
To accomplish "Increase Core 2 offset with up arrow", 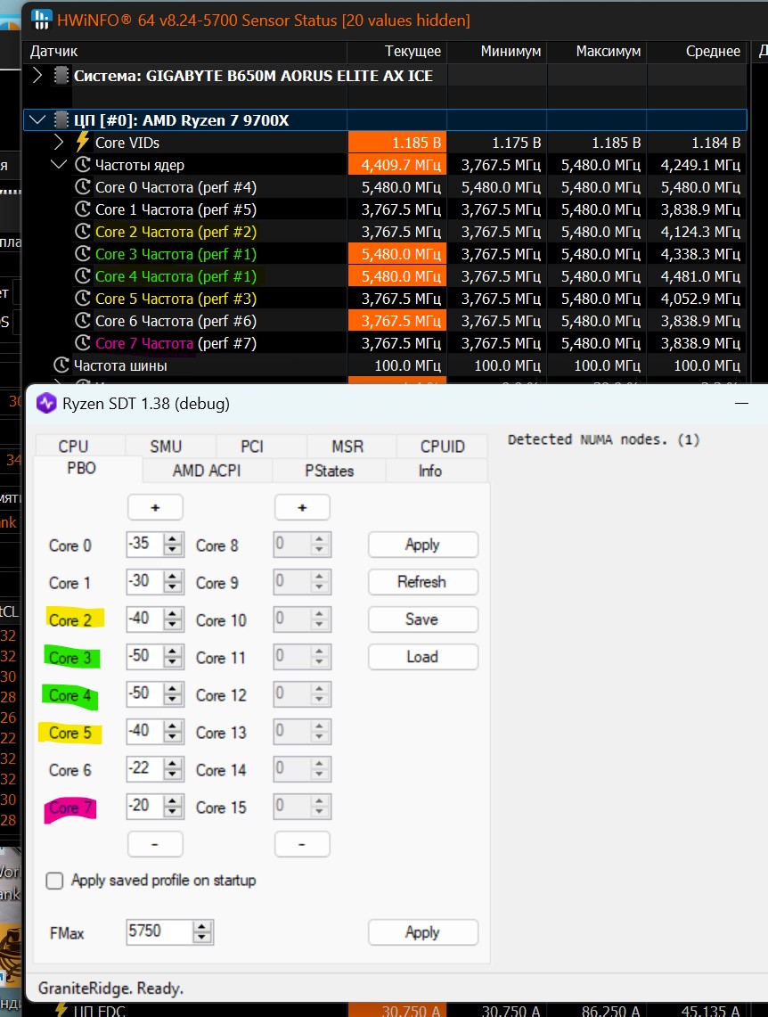I will tap(172, 614).
